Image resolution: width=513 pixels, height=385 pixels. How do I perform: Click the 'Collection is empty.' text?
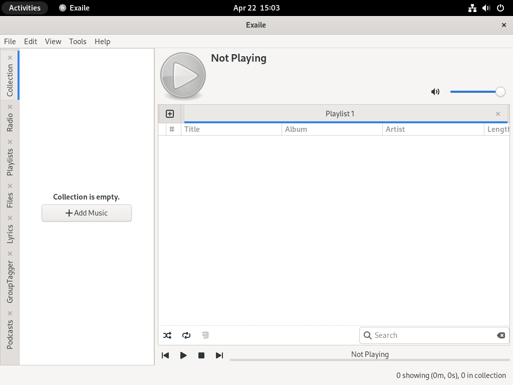(86, 197)
